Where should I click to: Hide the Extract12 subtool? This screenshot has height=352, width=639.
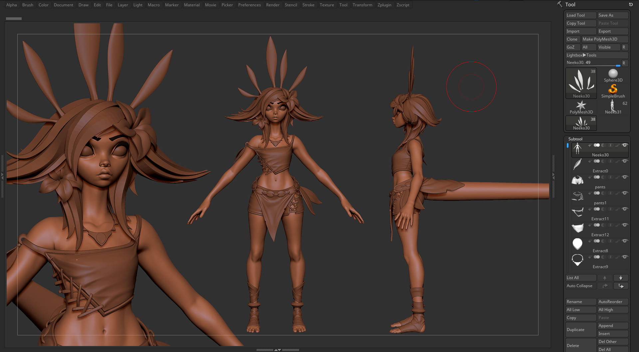click(625, 225)
